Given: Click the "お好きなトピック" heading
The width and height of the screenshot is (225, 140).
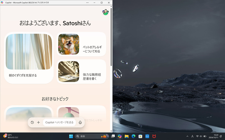Looking at the screenshot, I should [55, 99].
